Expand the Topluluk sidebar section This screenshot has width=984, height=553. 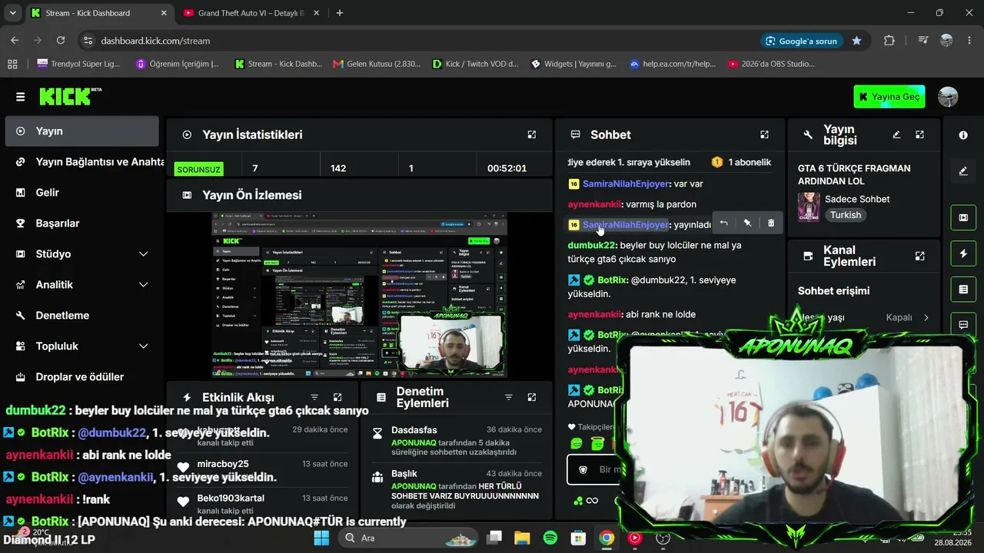pos(143,346)
